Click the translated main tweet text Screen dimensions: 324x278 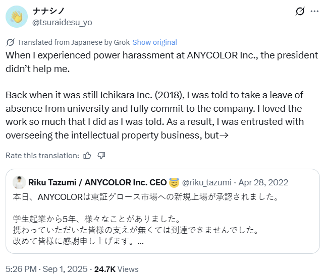pos(161,95)
